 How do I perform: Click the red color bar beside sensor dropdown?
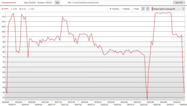[152, 9]
